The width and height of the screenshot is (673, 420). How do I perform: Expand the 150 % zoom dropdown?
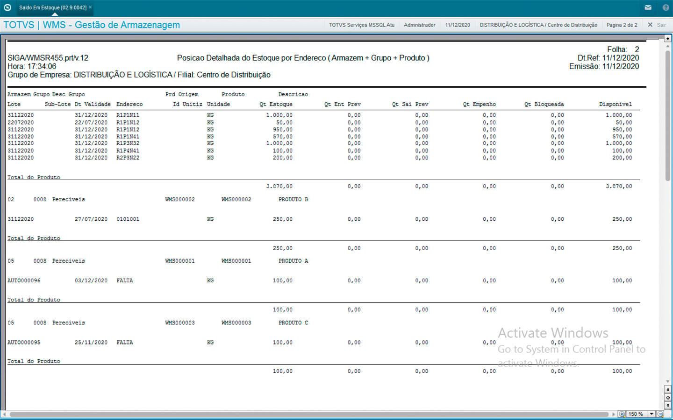[x=652, y=414]
